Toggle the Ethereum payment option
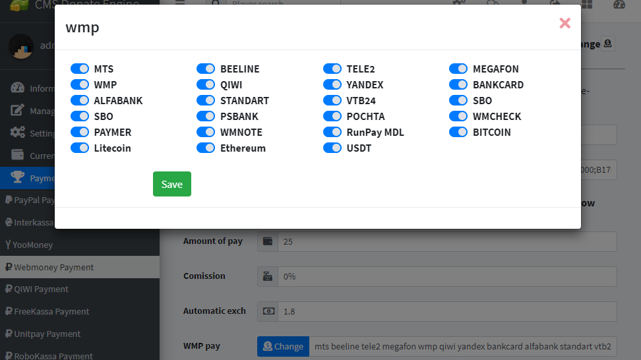The width and height of the screenshot is (641, 360). click(206, 148)
